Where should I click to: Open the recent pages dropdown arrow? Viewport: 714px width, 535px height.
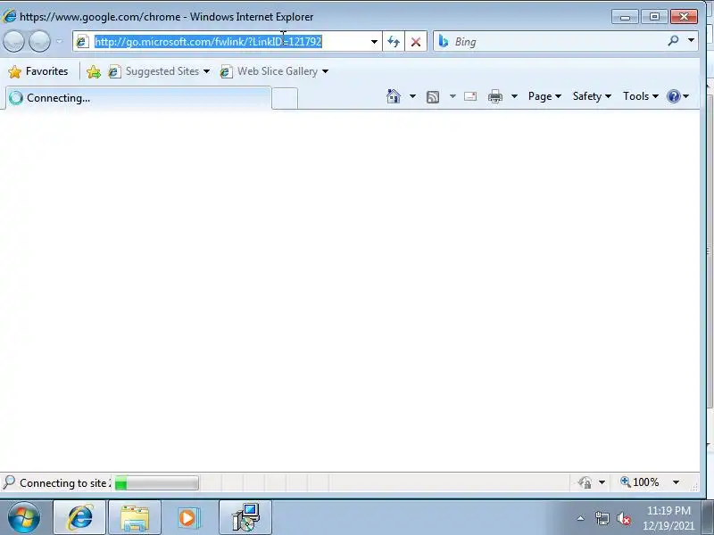tap(59, 41)
